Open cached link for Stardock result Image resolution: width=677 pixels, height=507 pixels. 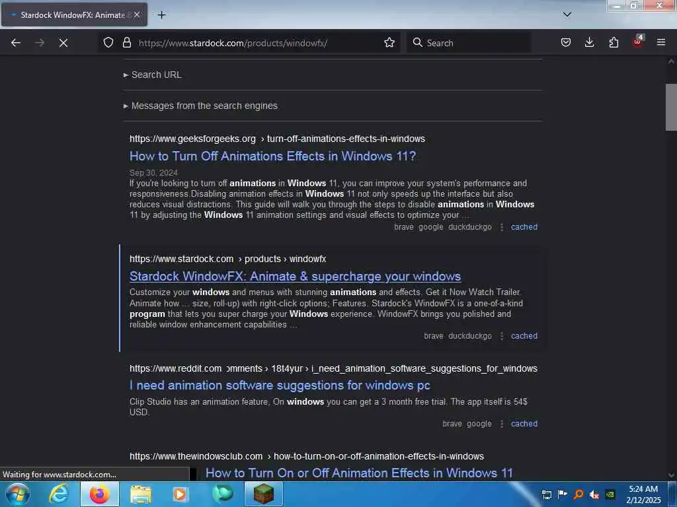coord(524,336)
